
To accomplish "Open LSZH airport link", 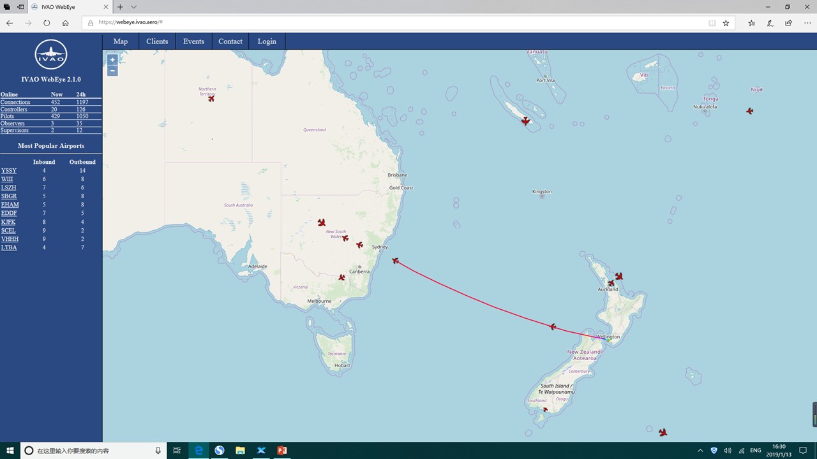I will coord(8,187).
